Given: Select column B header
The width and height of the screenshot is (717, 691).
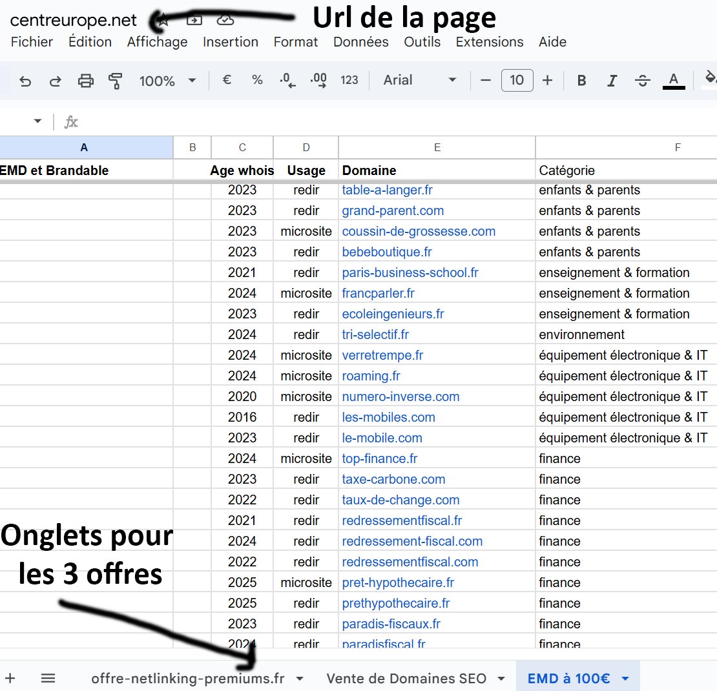Looking at the screenshot, I should coord(192,147).
